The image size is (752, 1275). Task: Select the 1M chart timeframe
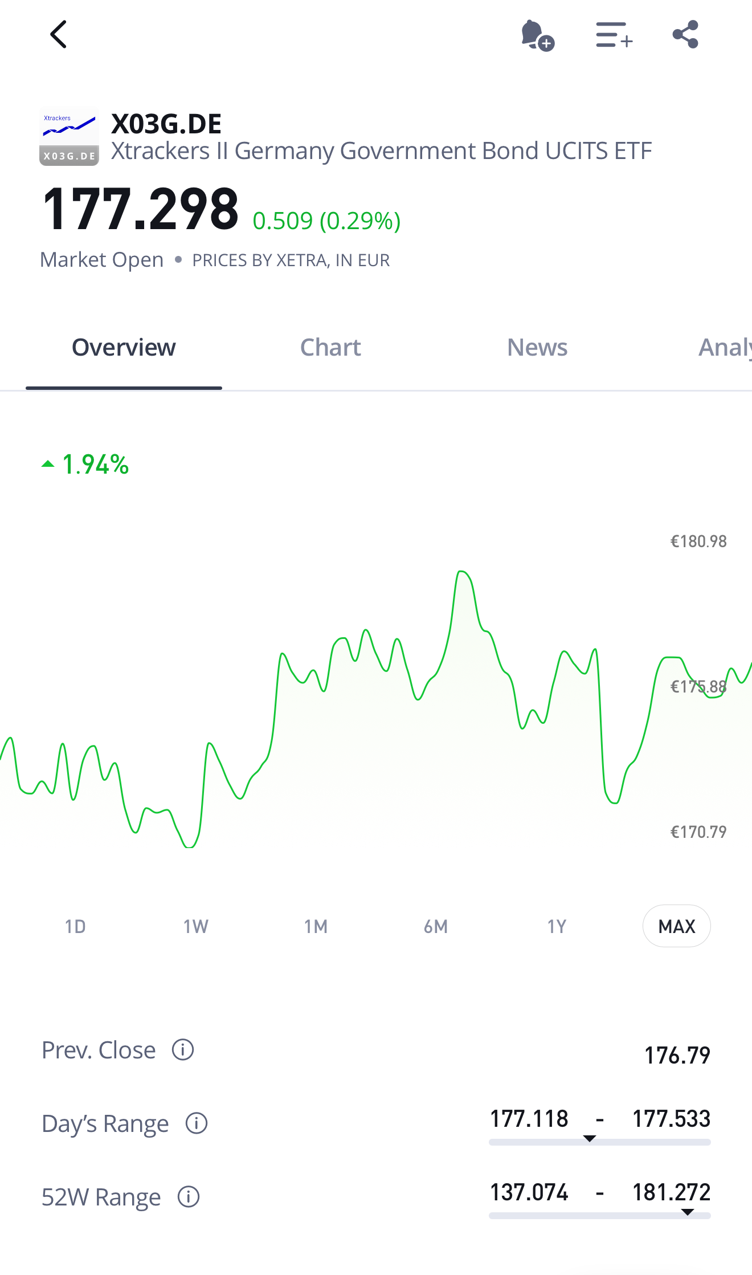(x=316, y=927)
